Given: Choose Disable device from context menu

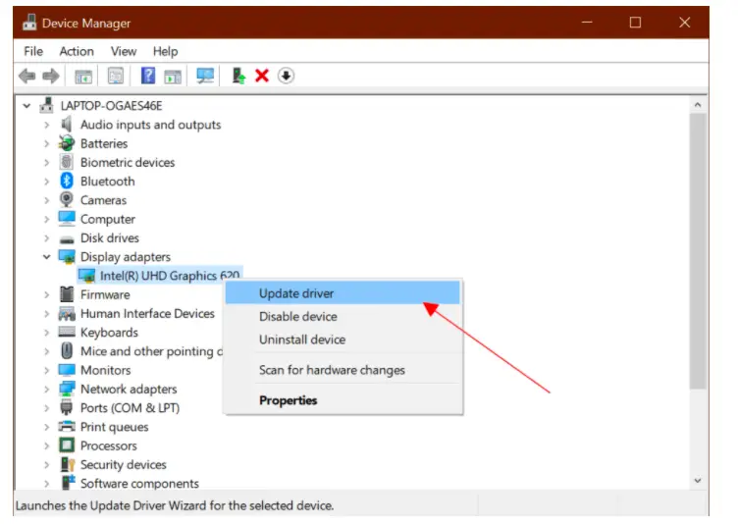Looking at the screenshot, I should [x=343, y=316].
